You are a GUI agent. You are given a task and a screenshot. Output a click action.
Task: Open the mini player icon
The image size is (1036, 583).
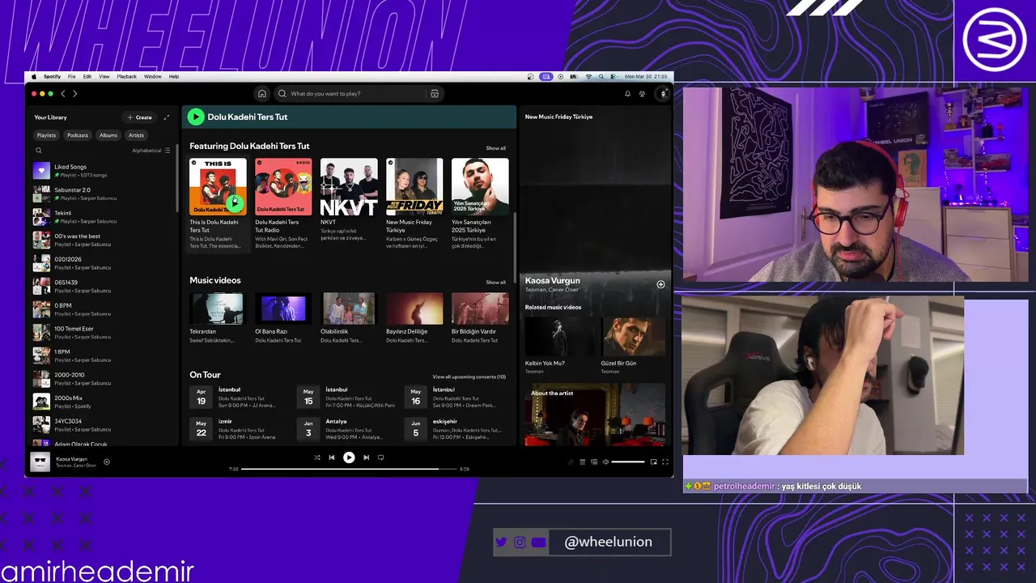tap(653, 462)
